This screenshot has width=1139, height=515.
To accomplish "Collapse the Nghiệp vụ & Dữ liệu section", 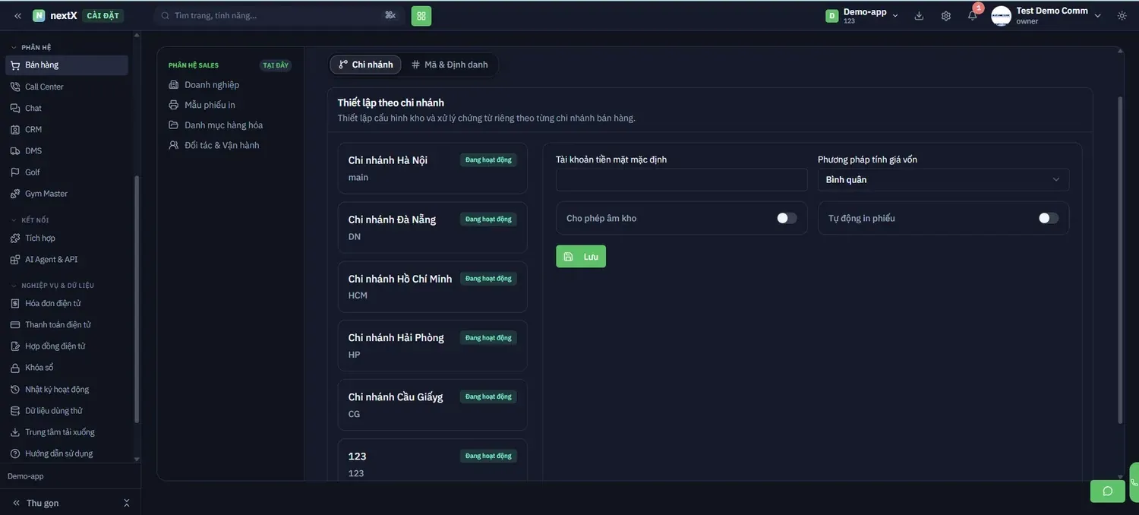I will [x=52, y=286].
